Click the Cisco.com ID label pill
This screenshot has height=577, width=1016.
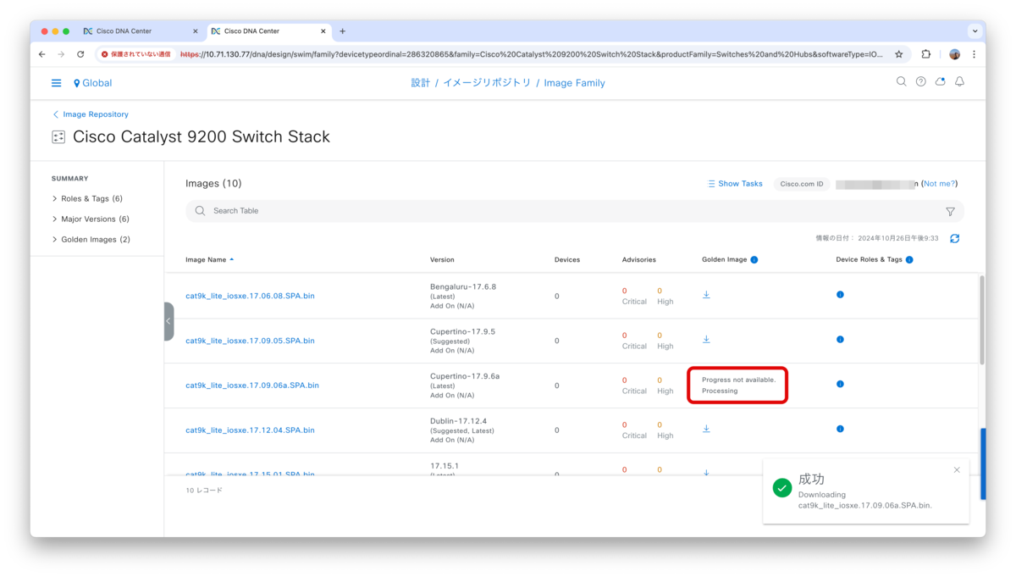(x=802, y=184)
